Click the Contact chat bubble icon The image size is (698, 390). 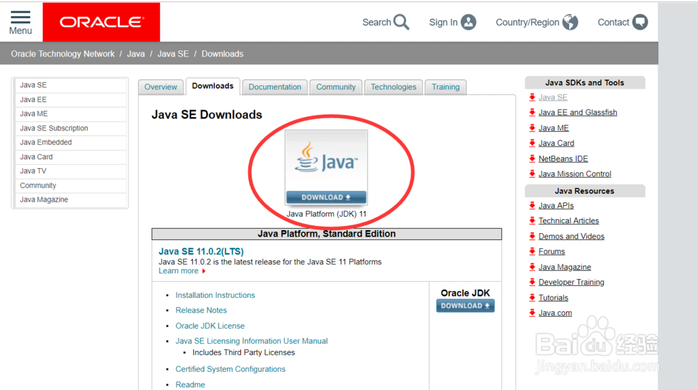(640, 22)
